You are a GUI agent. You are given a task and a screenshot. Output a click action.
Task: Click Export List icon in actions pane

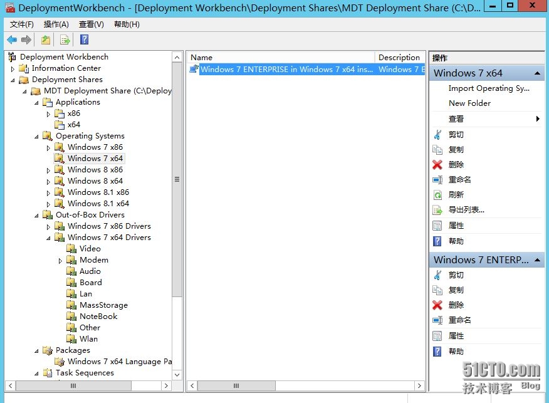tap(437, 210)
